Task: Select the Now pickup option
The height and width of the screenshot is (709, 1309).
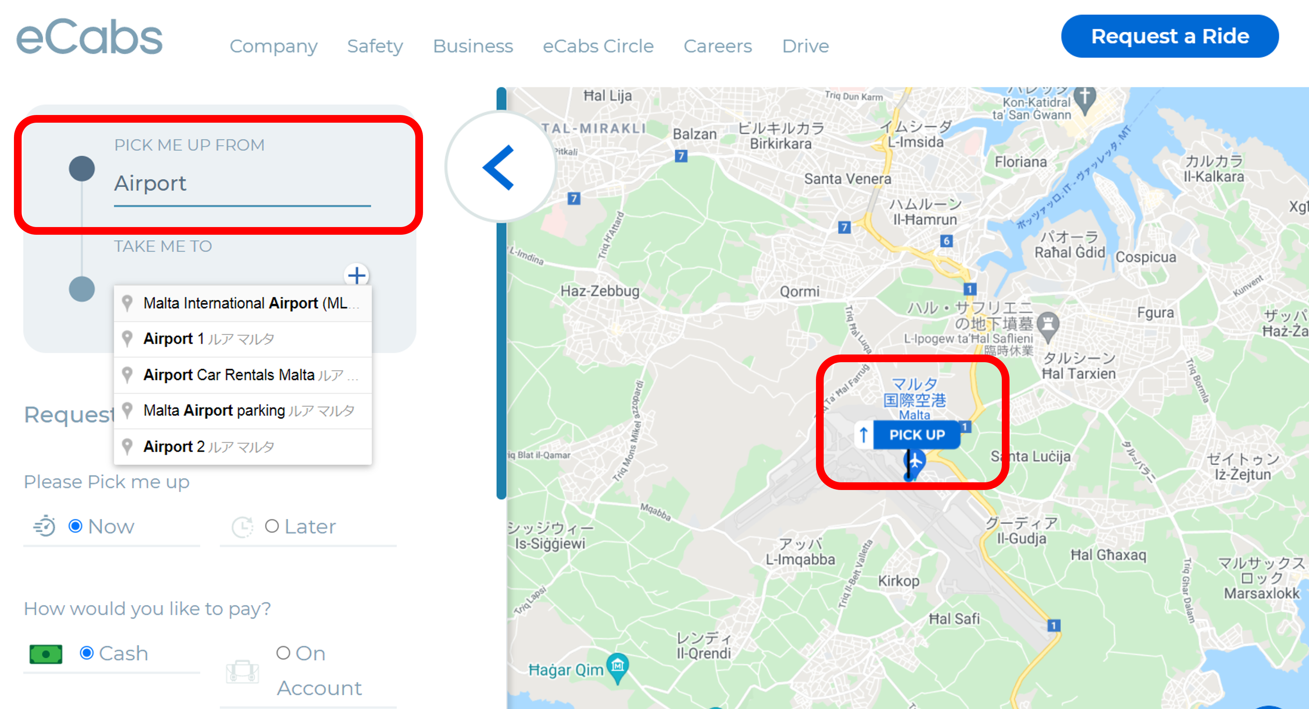Action: coord(75,526)
